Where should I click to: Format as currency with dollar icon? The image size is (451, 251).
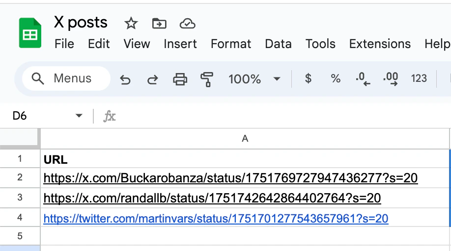[308, 78]
